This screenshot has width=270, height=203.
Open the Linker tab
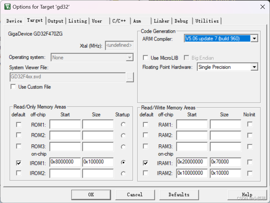tap(162, 21)
